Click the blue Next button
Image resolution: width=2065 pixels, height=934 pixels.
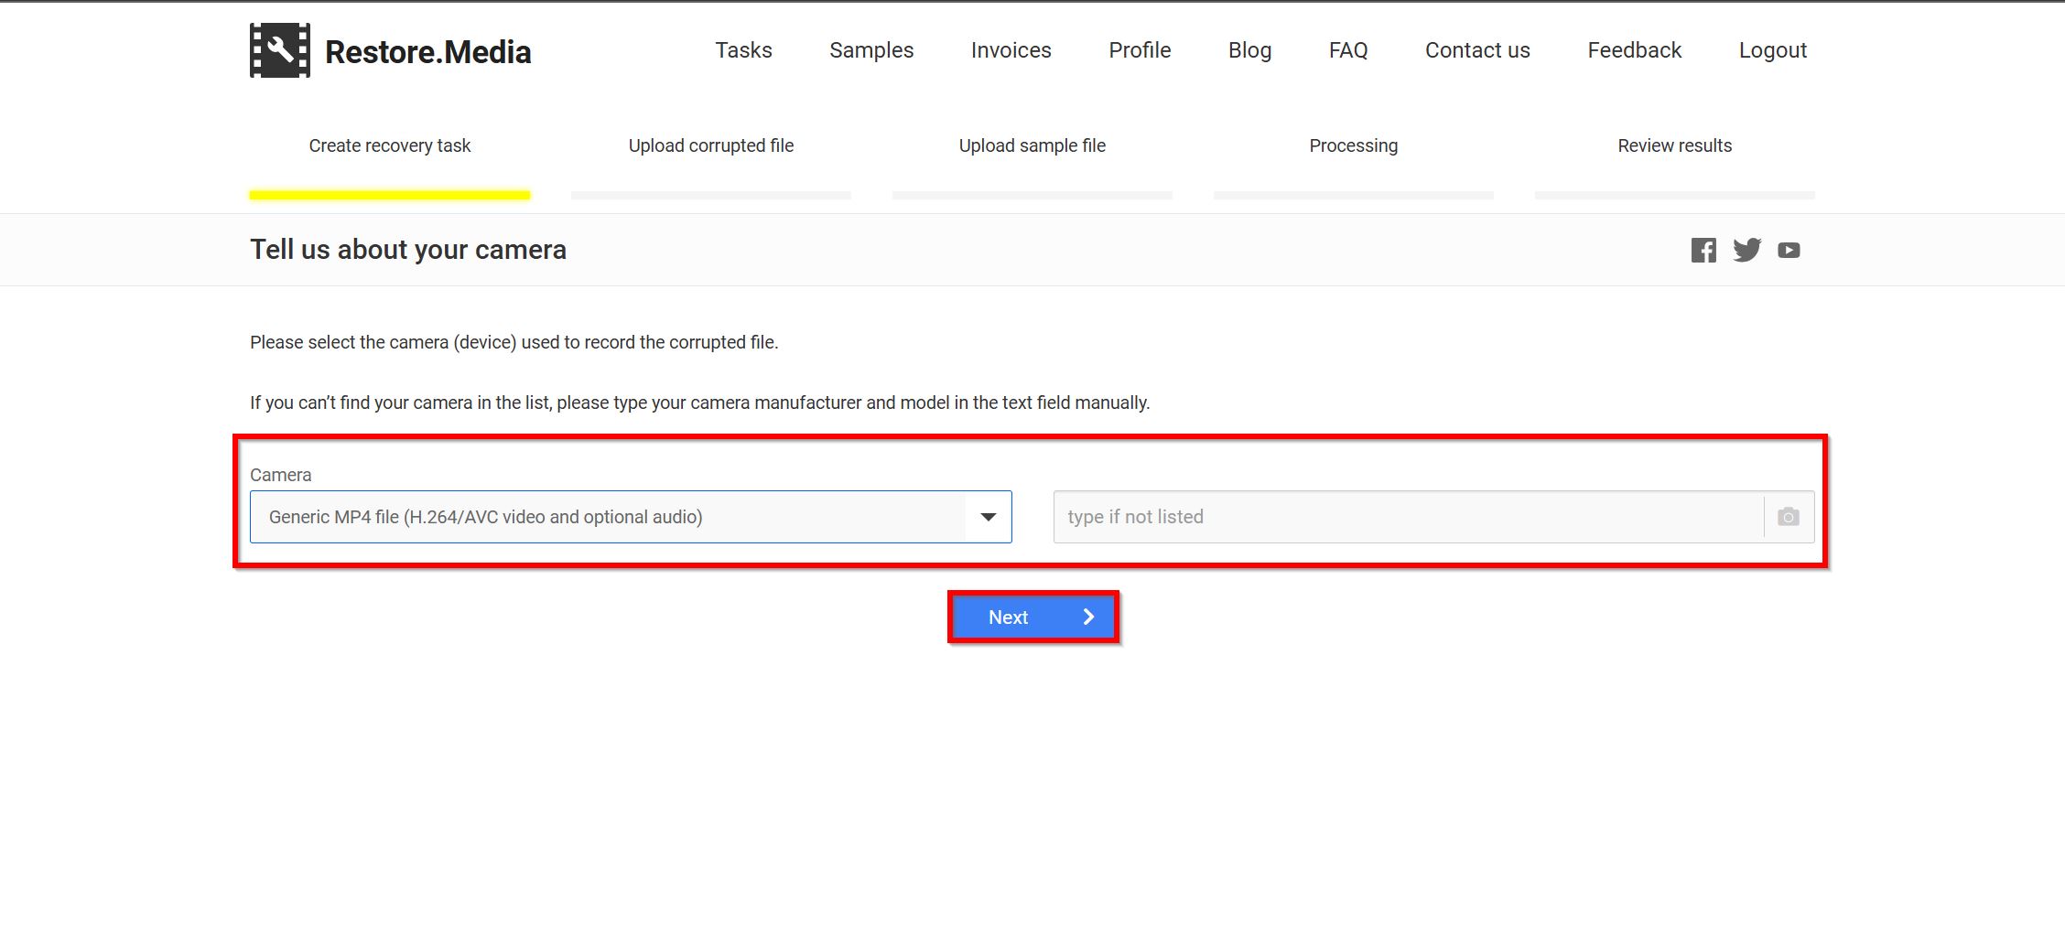[x=1033, y=617]
